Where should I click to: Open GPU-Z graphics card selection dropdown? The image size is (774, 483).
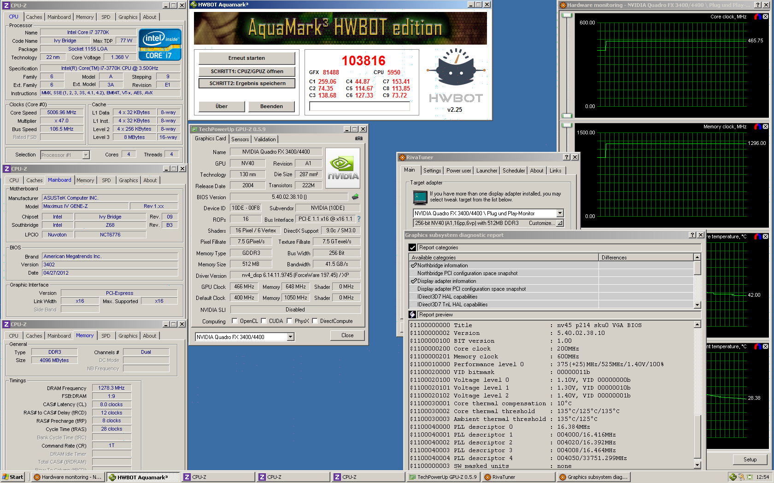(290, 337)
